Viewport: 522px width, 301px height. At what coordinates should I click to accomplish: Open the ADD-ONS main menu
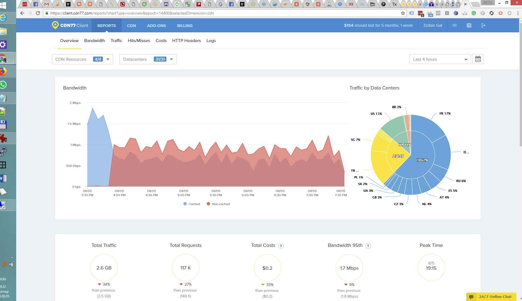pyautogui.click(x=156, y=25)
